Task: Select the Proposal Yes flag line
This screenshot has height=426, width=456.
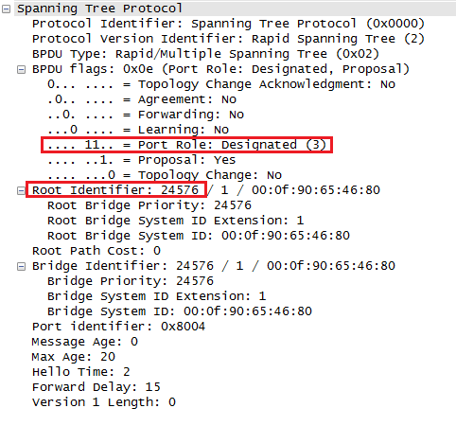Action: (141, 160)
